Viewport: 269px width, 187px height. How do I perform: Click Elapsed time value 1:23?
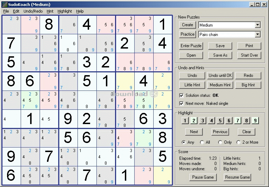tap(213, 158)
